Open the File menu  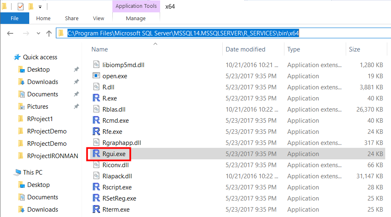click(14, 18)
